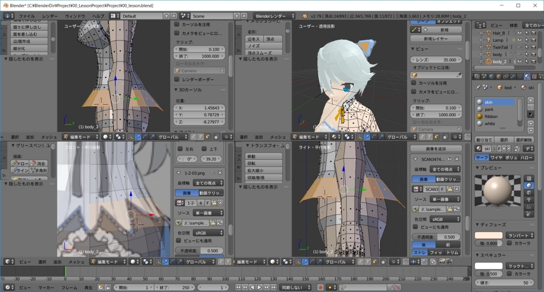Screen dimensions: 544x292
Task: Move material slot up arrow
Action: tap(531, 124)
